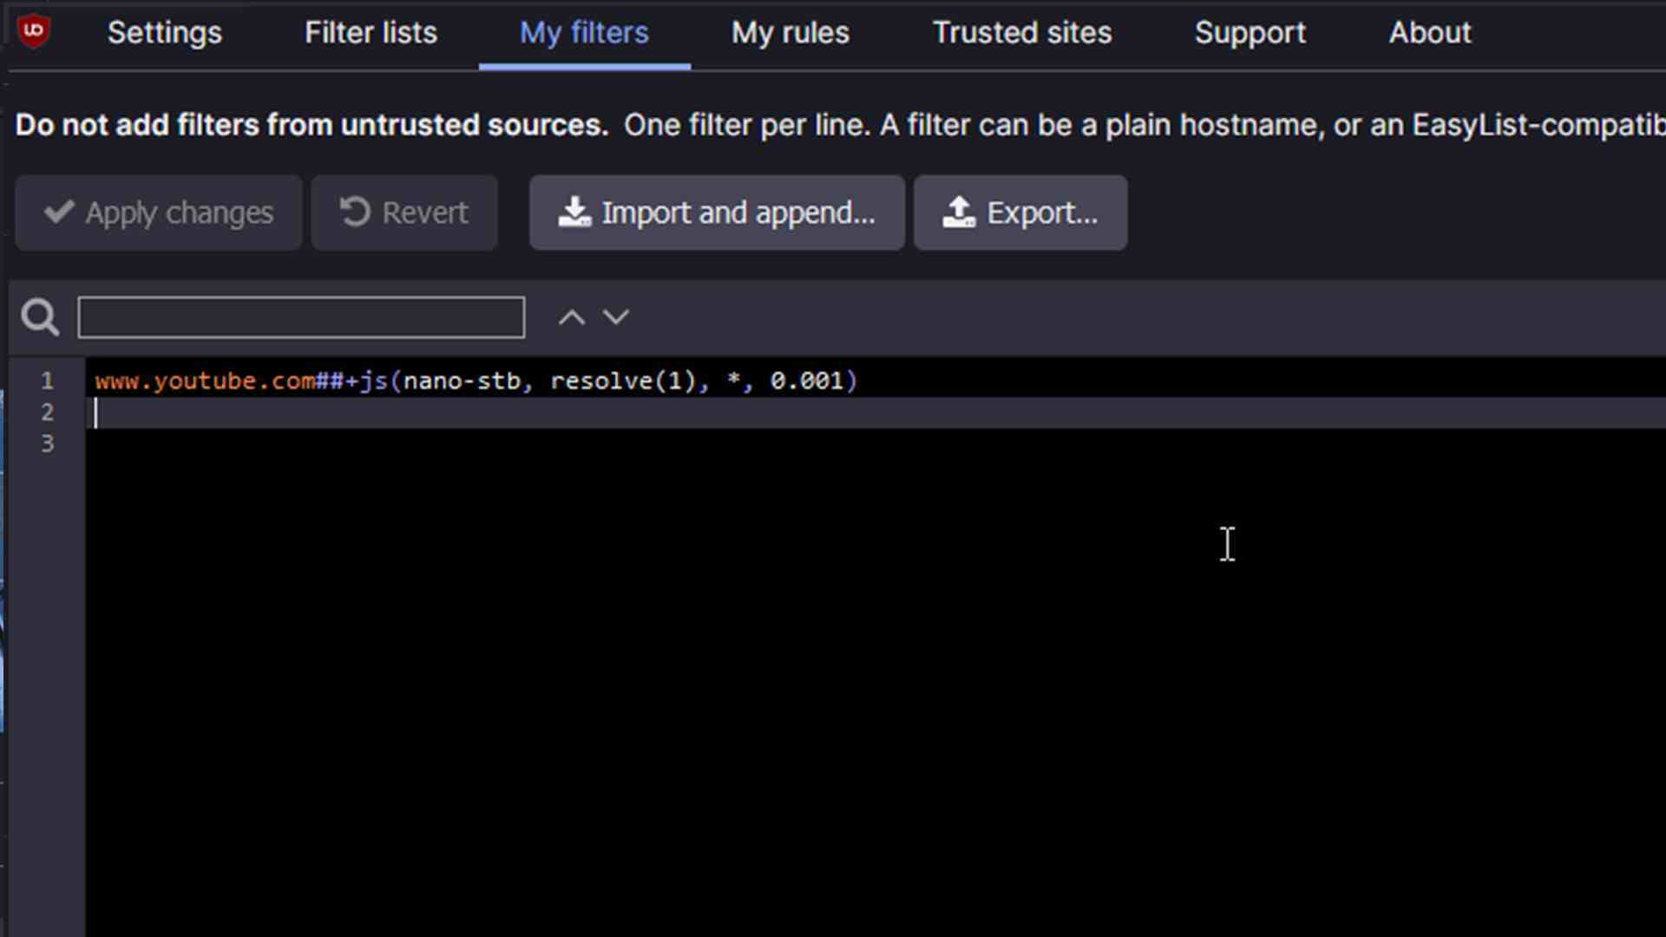
Task: Click the Import and append button
Action: pos(718,213)
